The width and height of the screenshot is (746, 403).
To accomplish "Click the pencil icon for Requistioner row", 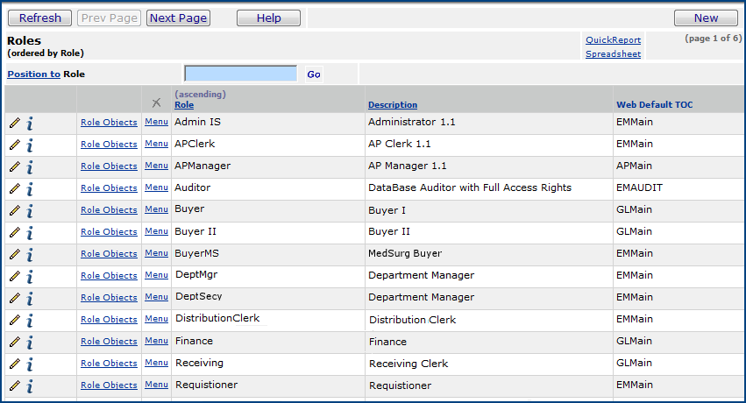I will [14, 385].
